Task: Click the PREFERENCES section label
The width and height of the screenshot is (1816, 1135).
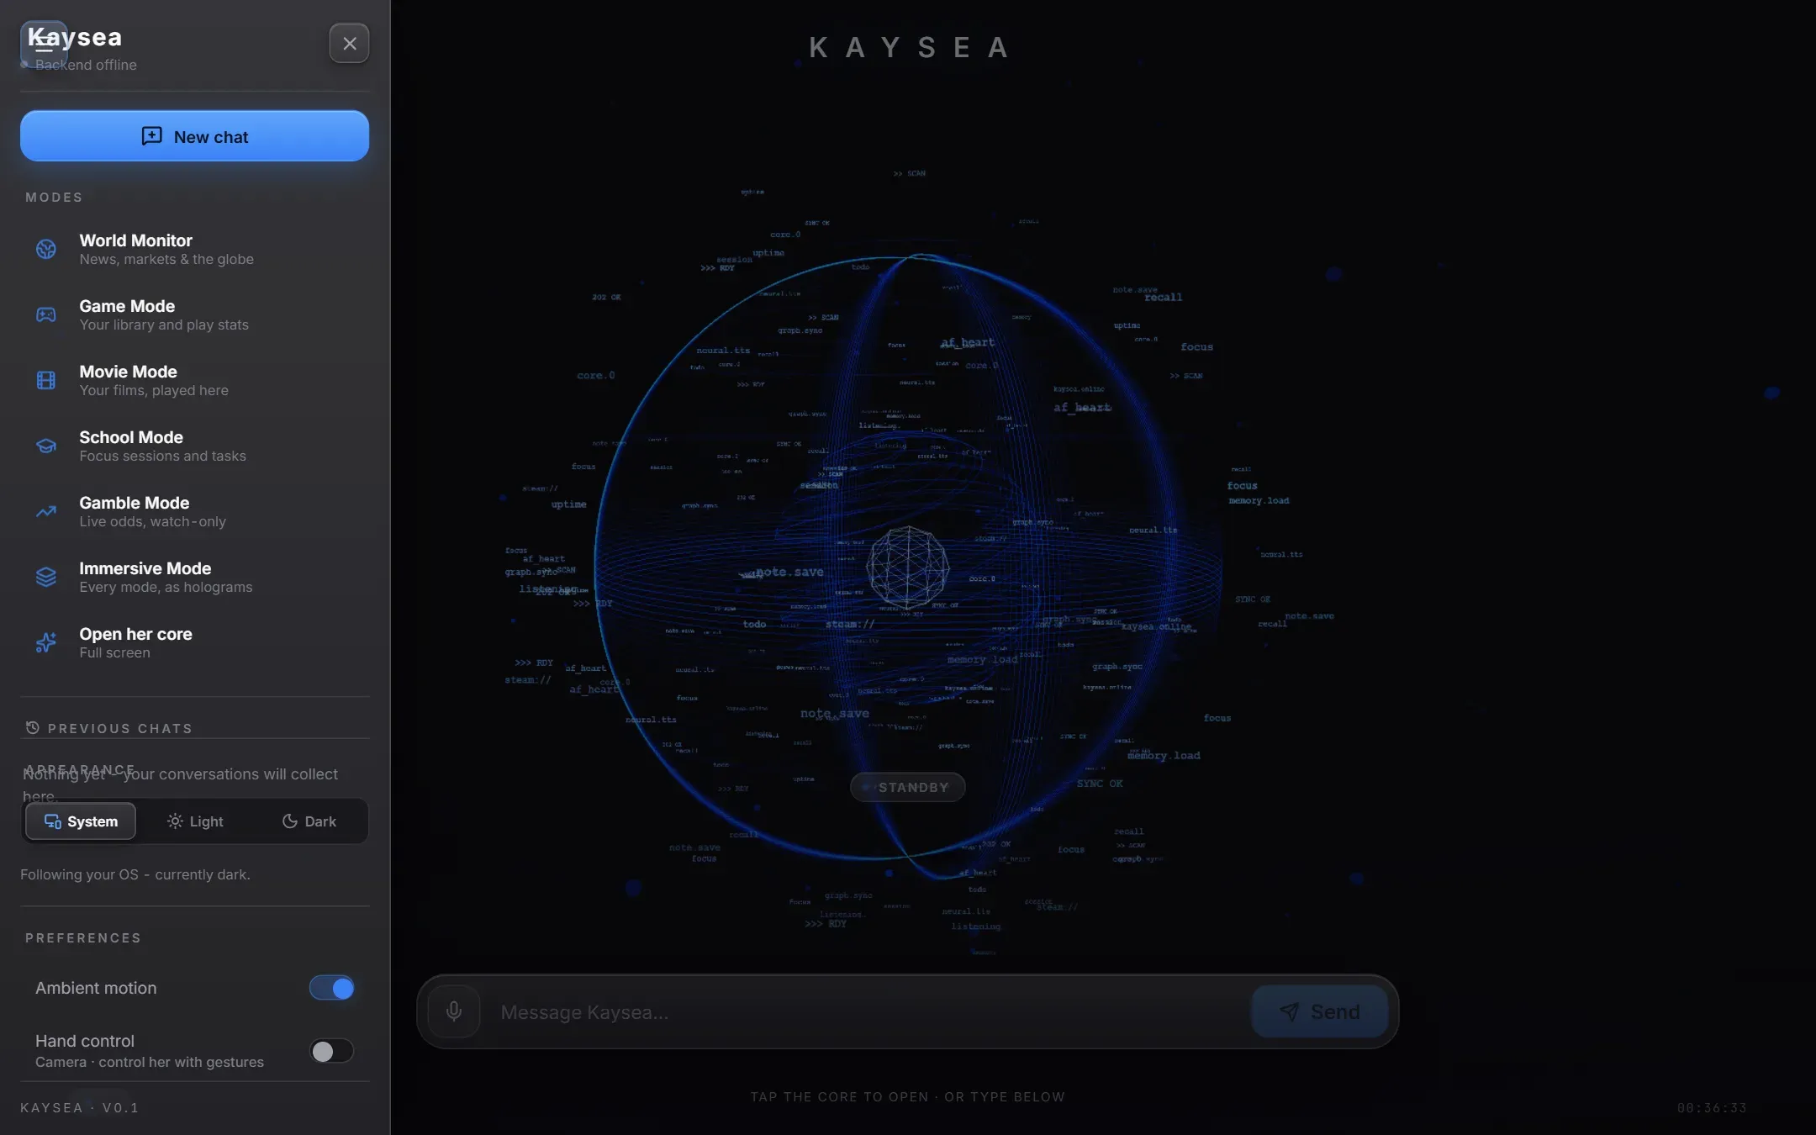Action: (83, 938)
